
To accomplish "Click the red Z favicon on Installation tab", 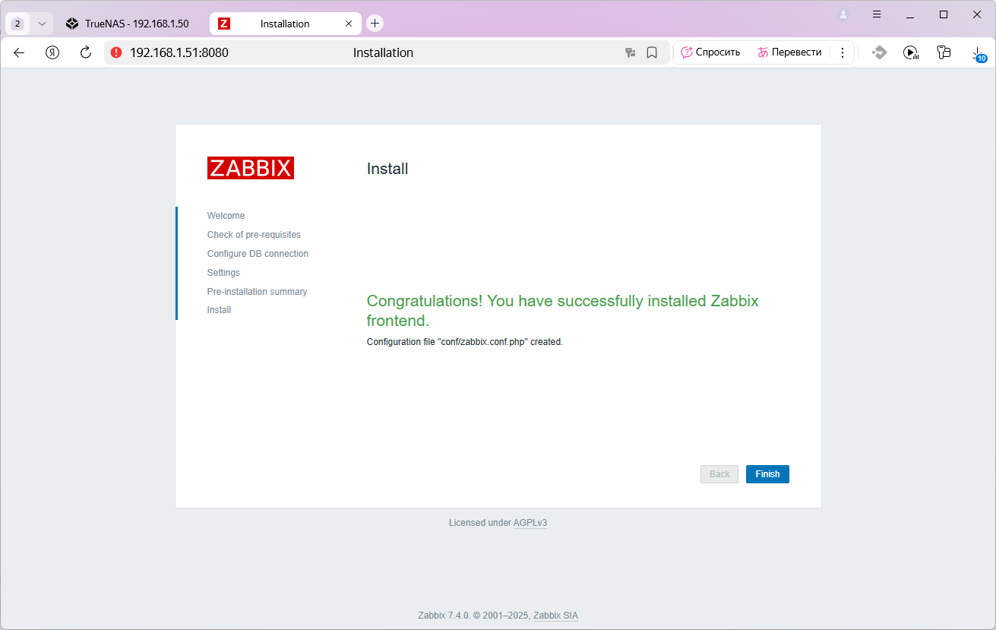I will (224, 24).
